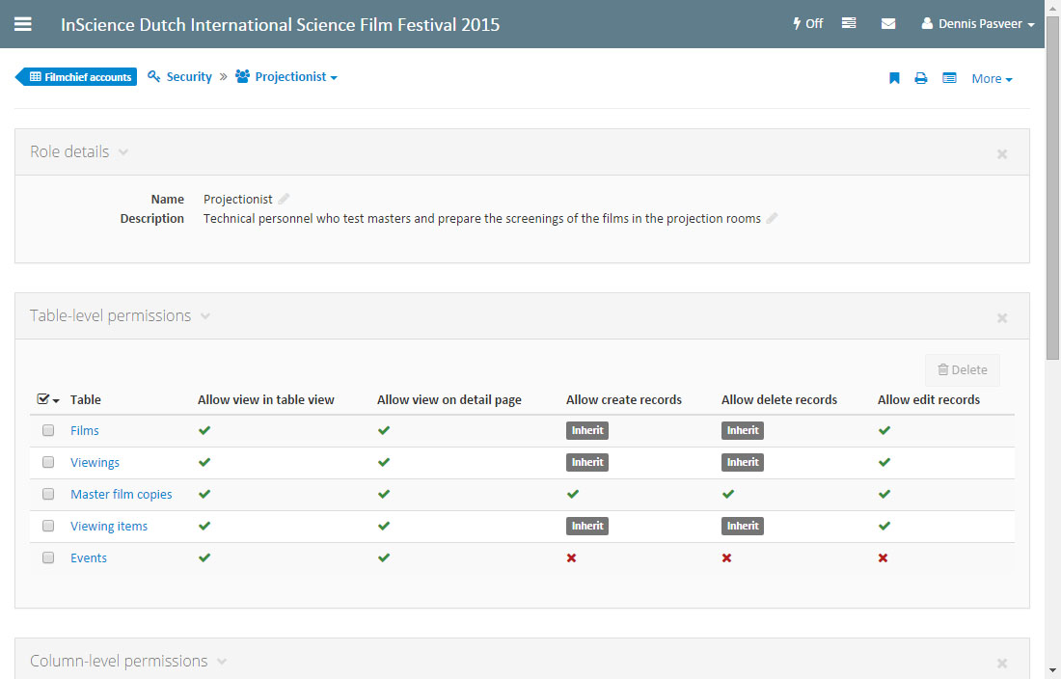The width and height of the screenshot is (1061, 679).
Task: Check the Films row checkbox
Action: (48, 431)
